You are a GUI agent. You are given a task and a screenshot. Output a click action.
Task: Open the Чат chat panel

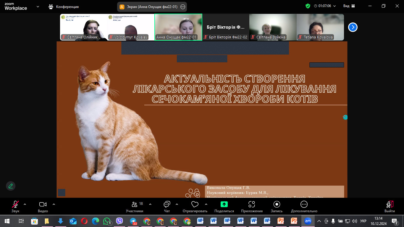pos(167,206)
